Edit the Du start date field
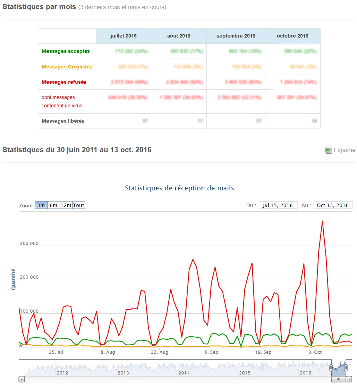The width and height of the screenshot is (357, 387). 278,205
